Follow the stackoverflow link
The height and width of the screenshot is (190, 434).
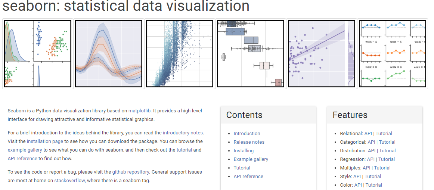pos(69,181)
